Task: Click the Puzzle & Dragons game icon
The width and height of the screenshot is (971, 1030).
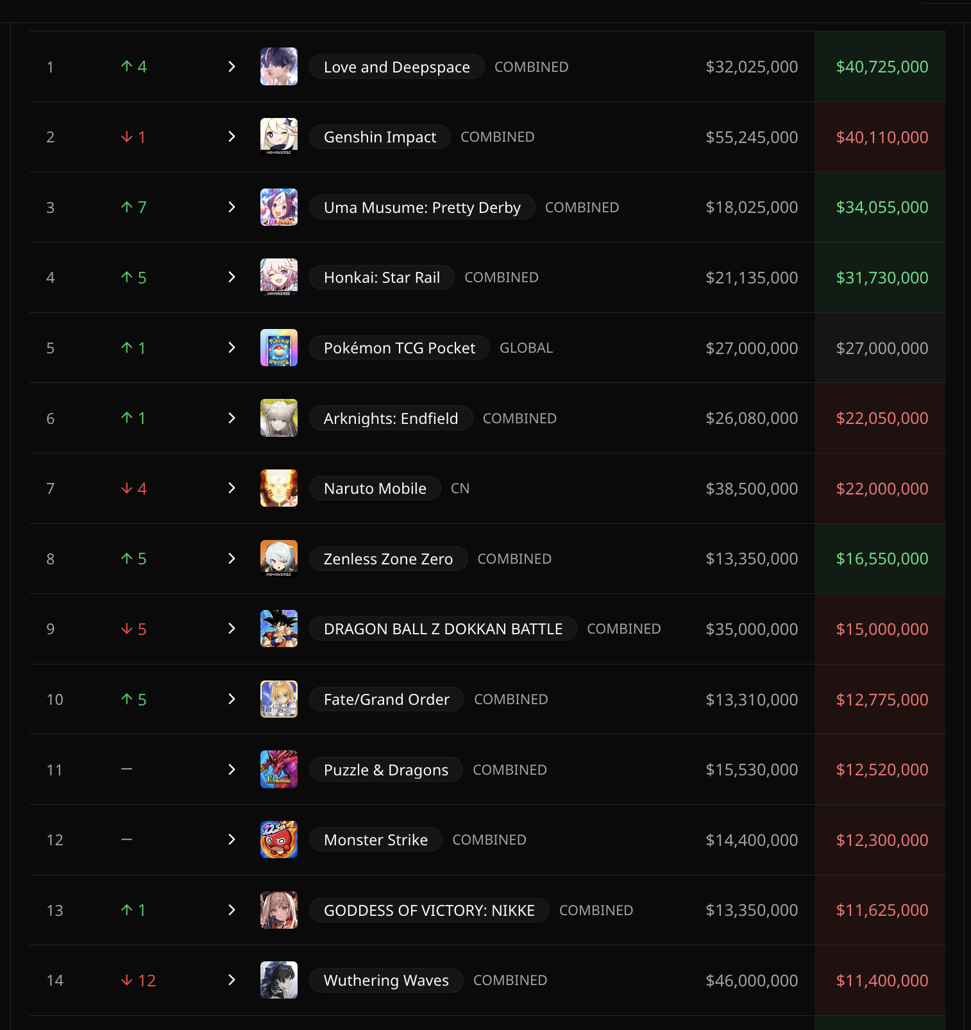Action: pyautogui.click(x=278, y=770)
